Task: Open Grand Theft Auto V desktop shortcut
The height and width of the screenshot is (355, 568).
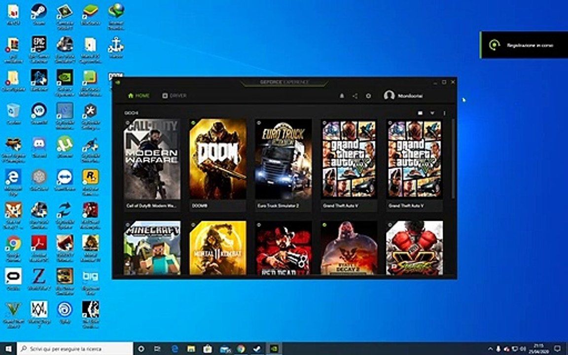Action: coord(13,315)
